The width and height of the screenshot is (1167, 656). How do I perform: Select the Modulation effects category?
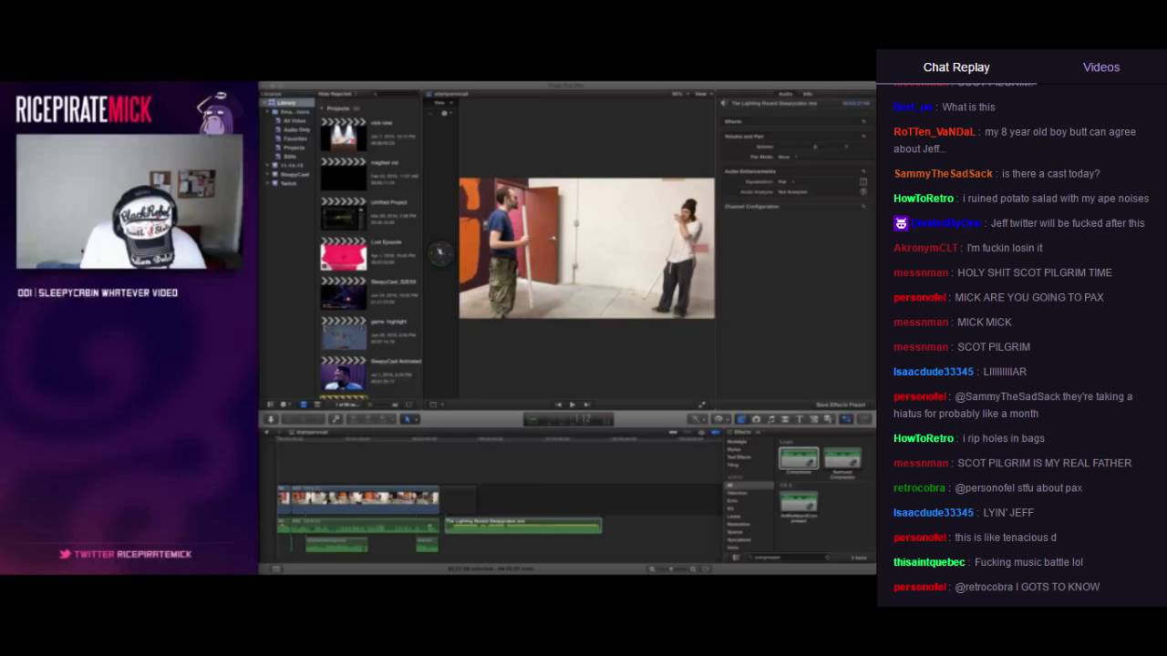pos(738,524)
